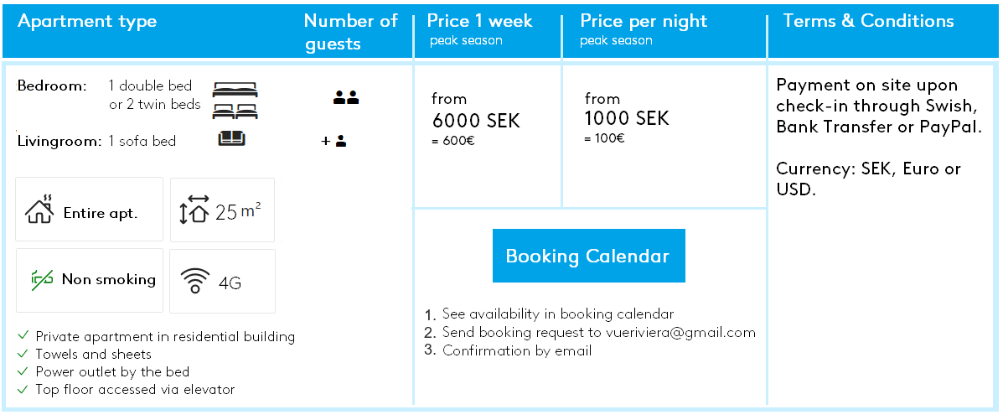Screen dimensions: 1003x420
Task: Select the Terms & Conditions column header
Action: [x=869, y=21]
